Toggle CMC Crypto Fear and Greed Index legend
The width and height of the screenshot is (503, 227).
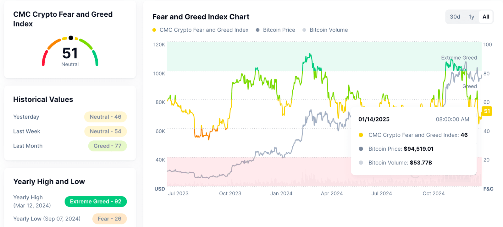[x=204, y=30]
